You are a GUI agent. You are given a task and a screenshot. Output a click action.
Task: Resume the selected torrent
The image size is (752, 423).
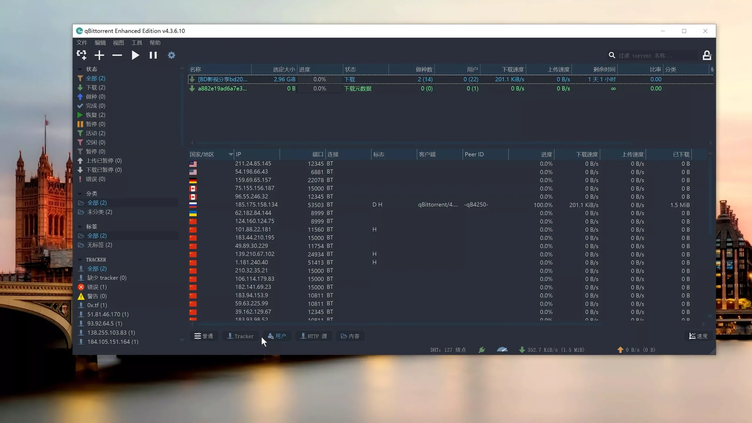(x=135, y=55)
